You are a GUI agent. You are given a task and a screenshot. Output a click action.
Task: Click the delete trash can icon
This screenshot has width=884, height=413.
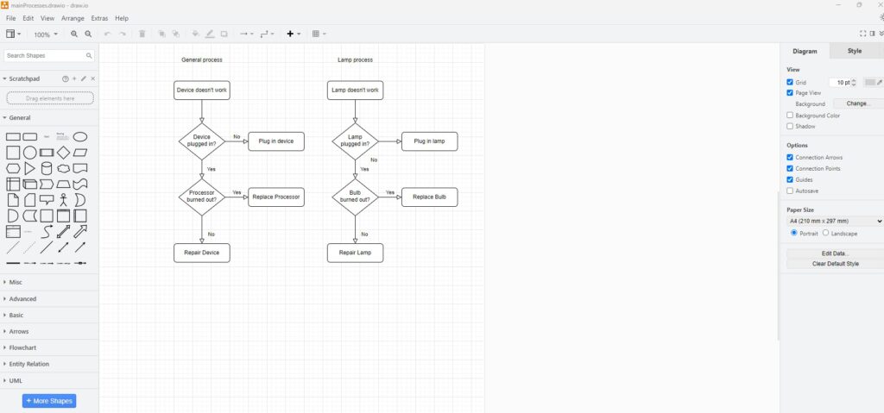coord(142,34)
